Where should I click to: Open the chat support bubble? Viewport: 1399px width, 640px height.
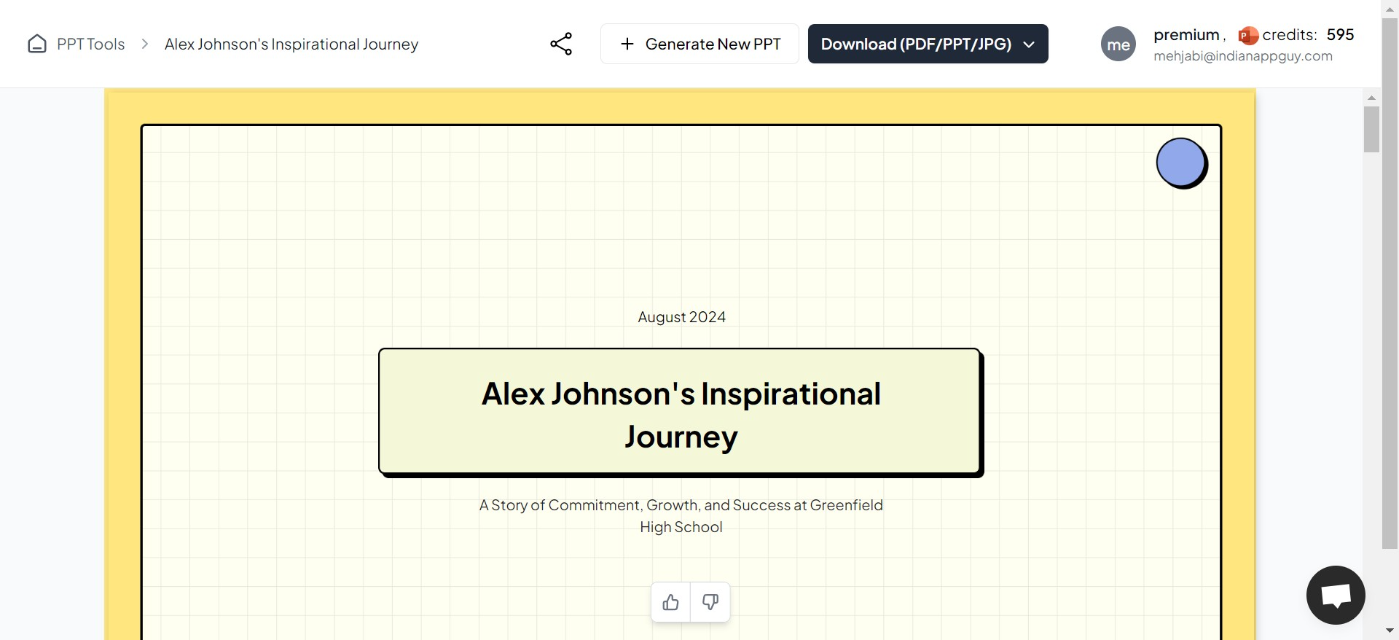pos(1336,595)
